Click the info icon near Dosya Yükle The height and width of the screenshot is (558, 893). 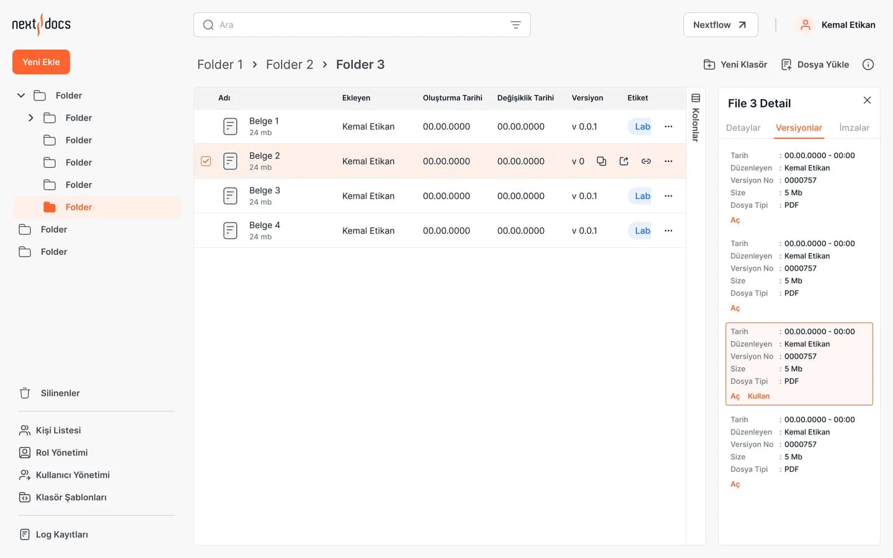pyautogui.click(x=868, y=64)
